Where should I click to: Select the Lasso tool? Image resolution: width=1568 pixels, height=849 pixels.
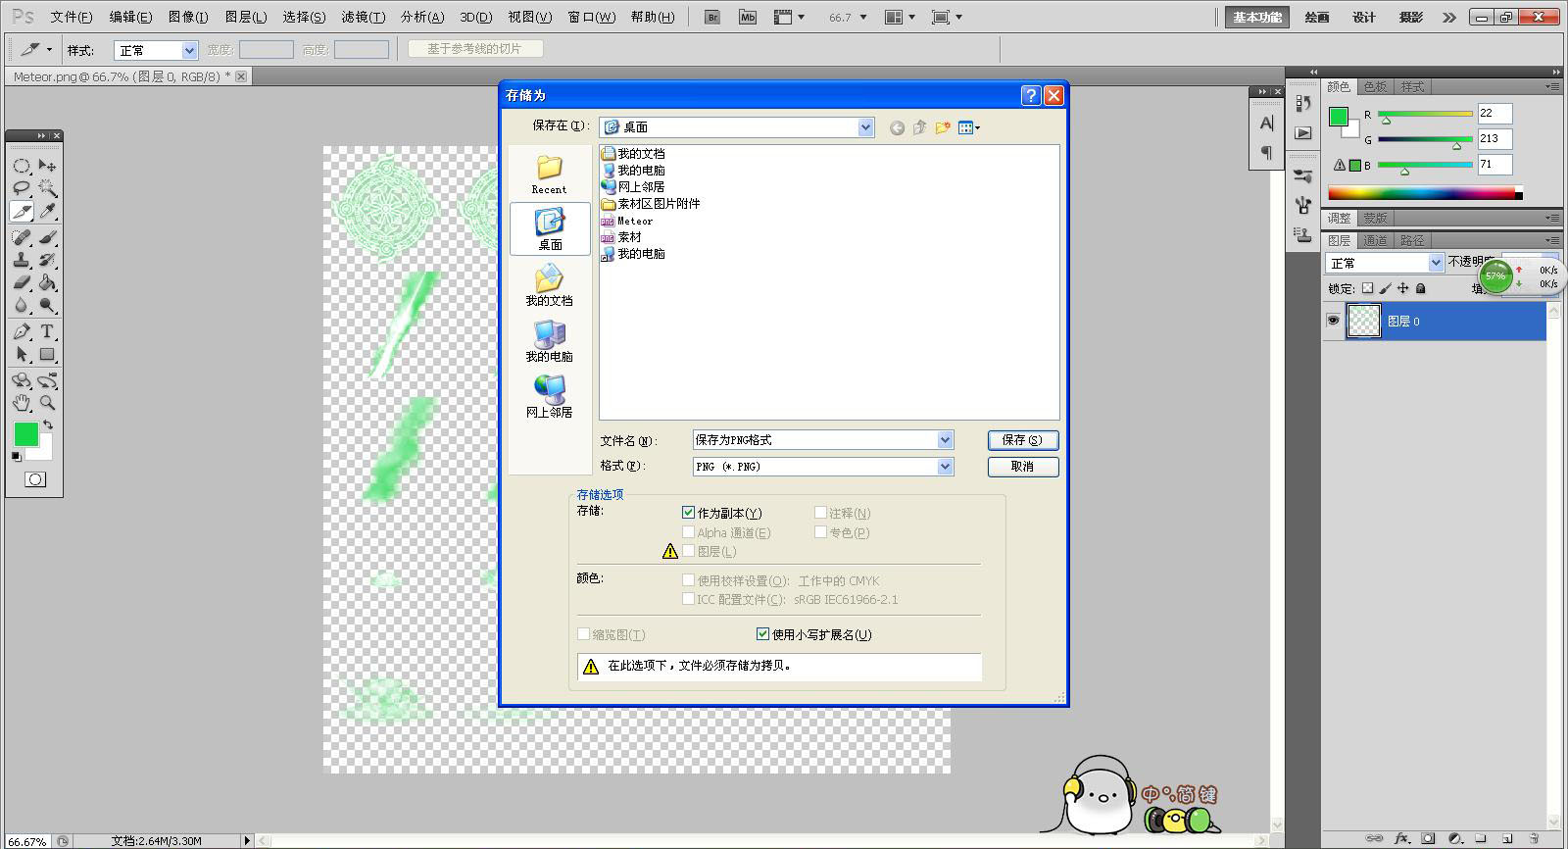click(22, 188)
